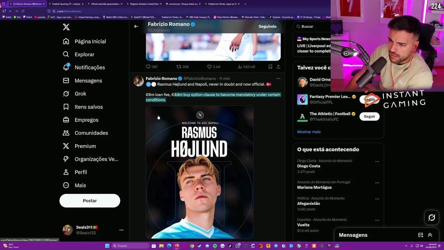Open the Rasmus Højlund Napoli image

[199, 172]
